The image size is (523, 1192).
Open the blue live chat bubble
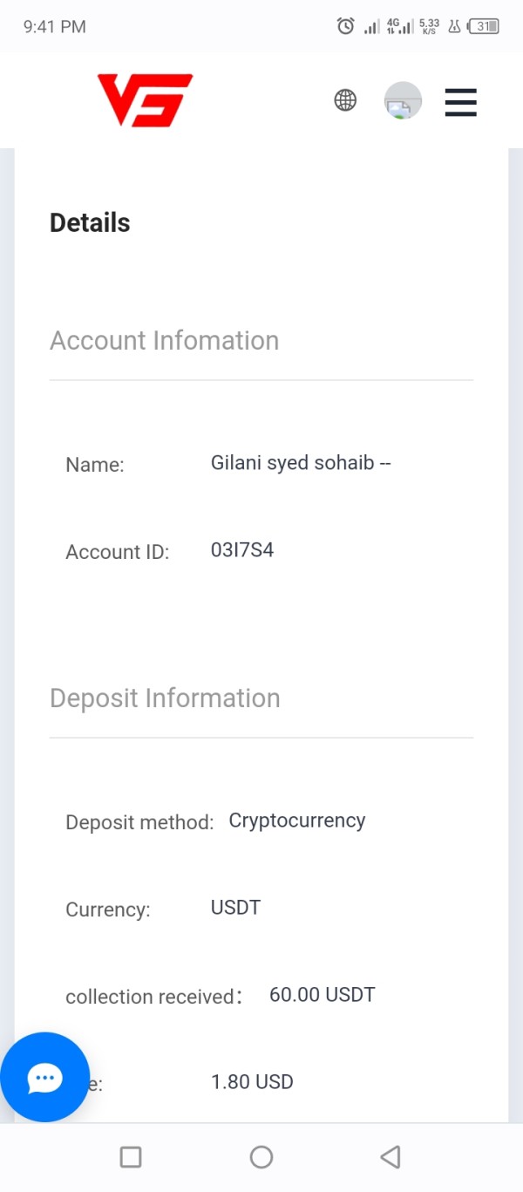(x=45, y=1077)
